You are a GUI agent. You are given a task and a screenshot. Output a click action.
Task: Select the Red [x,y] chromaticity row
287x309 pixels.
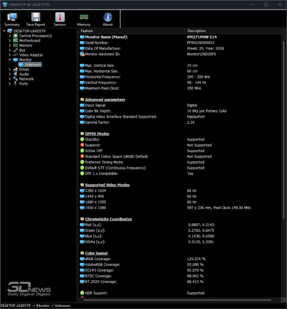coord(180,225)
